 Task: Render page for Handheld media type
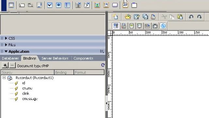(132, 26)
